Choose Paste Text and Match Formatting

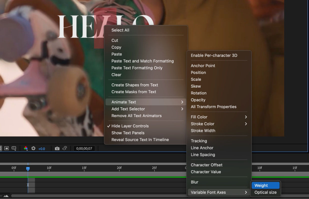click(x=142, y=61)
